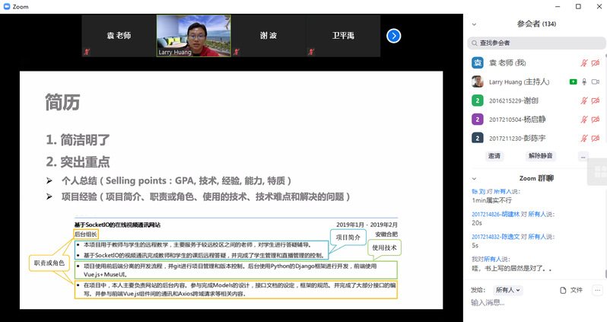Collapse the 参会者 participants panel chevron
The width and height of the screenshot is (607, 322).
pyautogui.click(x=475, y=24)
